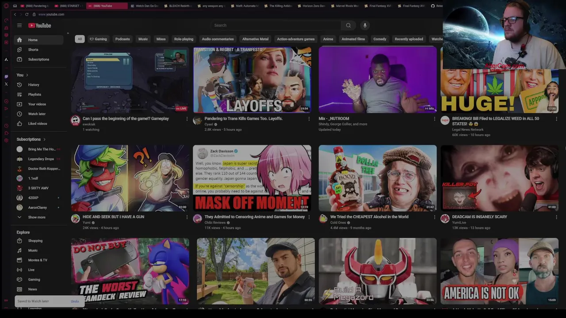Collapse the sidebar using the top caret
566x318 pixels.
coord(68,34)
